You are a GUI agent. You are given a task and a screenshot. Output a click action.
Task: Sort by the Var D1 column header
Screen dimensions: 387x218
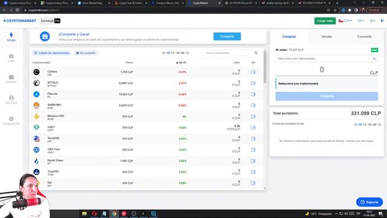point(181,62)
